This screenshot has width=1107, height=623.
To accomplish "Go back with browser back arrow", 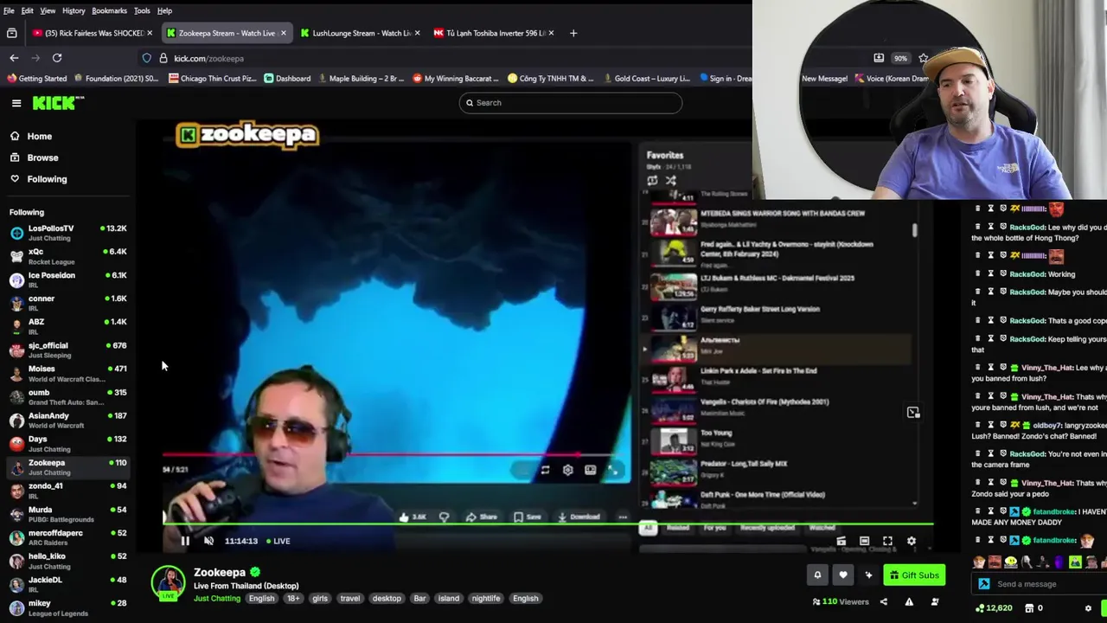I will tap(14, 58).
